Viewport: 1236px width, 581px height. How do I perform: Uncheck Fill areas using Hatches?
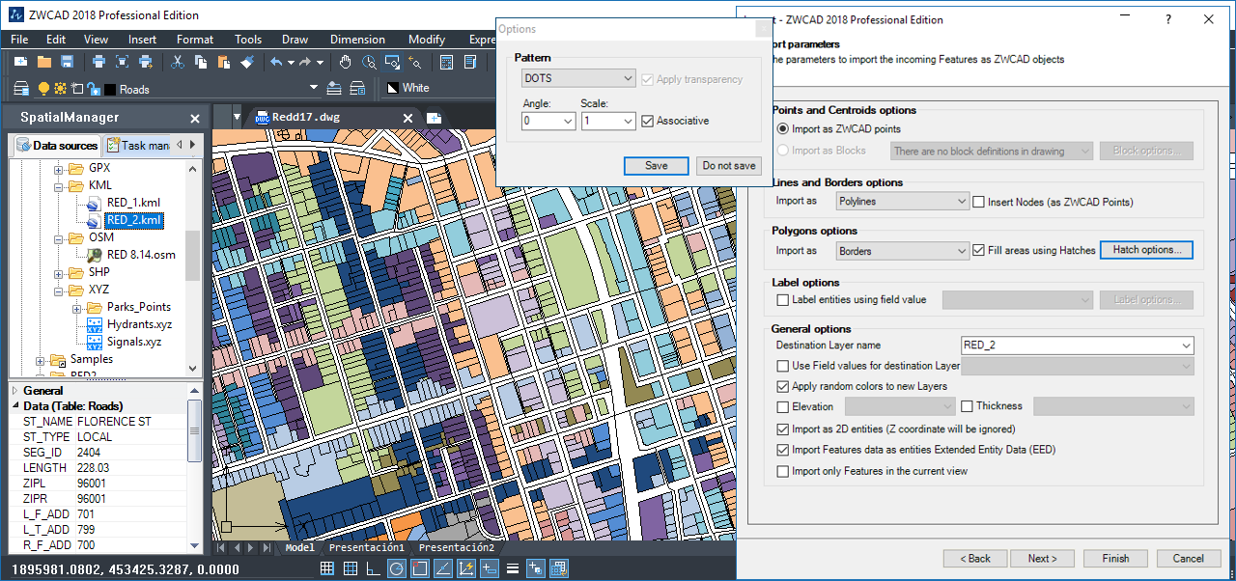click(979, 251)
